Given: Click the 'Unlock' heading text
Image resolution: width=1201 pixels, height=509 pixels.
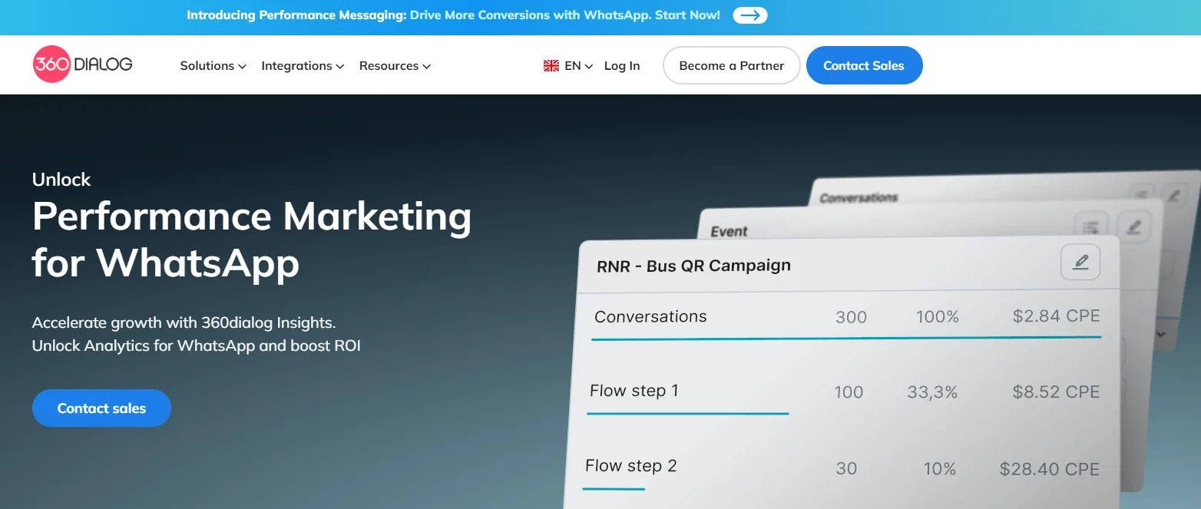Looking at the screenshot, I should 61,180.
